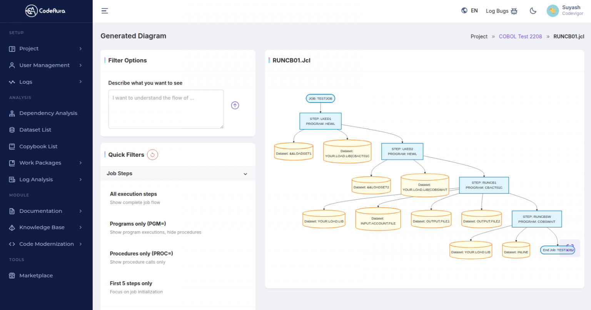Submit filter query via the purple arrow icon
The image size is (591, 310).
tap(235, 105)
